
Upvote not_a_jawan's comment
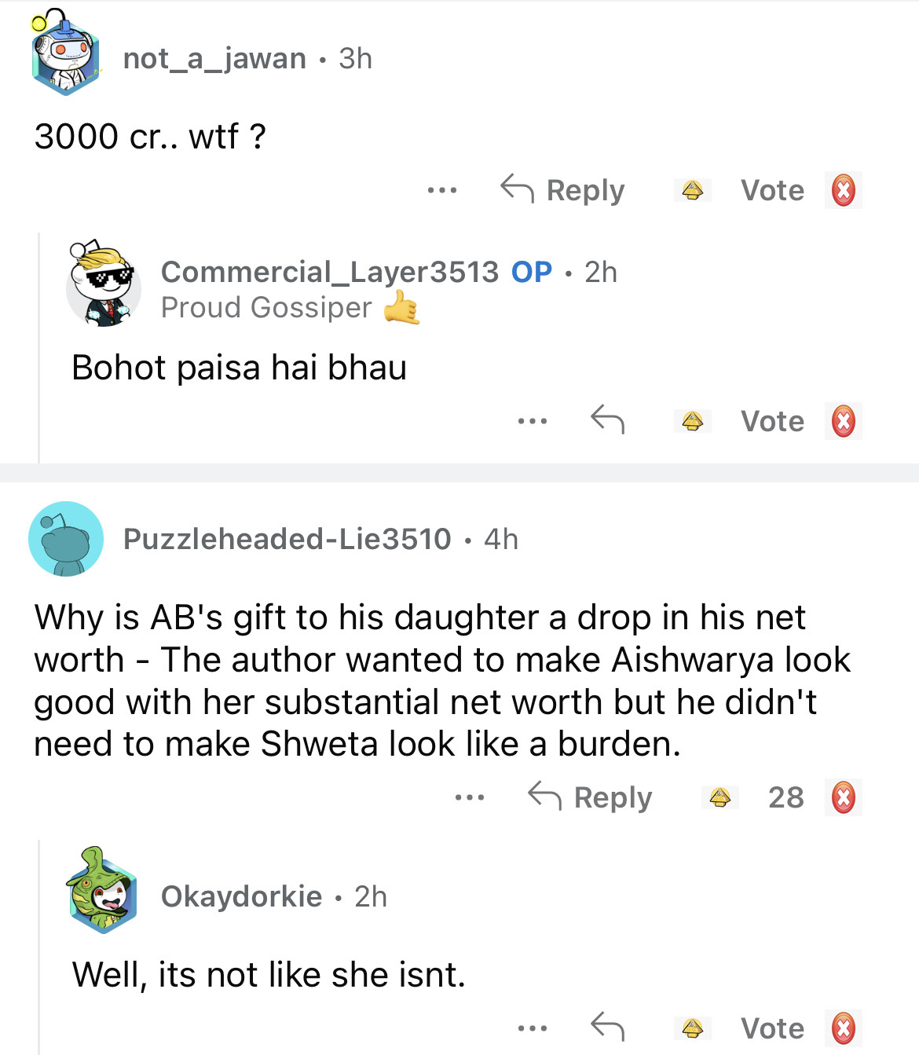[692, 190]
